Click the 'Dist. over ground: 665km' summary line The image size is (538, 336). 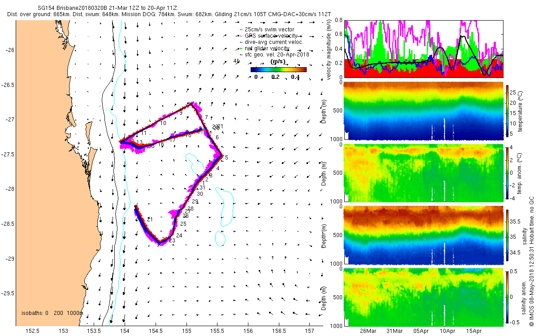coord(169,15)
